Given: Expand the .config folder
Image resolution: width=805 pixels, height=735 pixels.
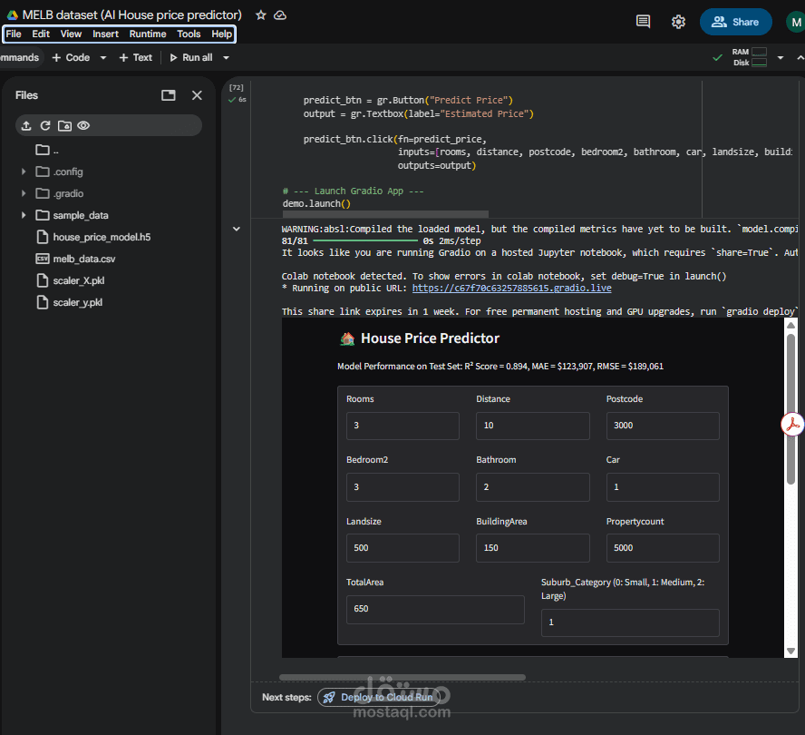Looking at the screenshot, I should point(24,171).
